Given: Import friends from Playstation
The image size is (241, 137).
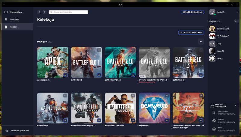Looking at the screenshot, I should tap(224, 112).
